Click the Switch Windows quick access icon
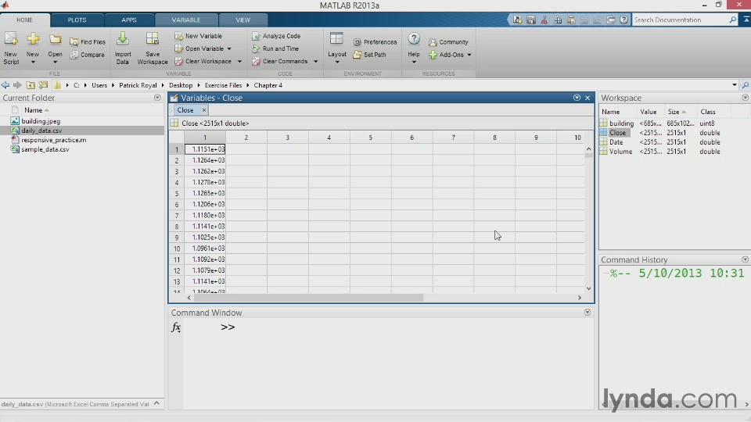751x422 pixels. 611,20
